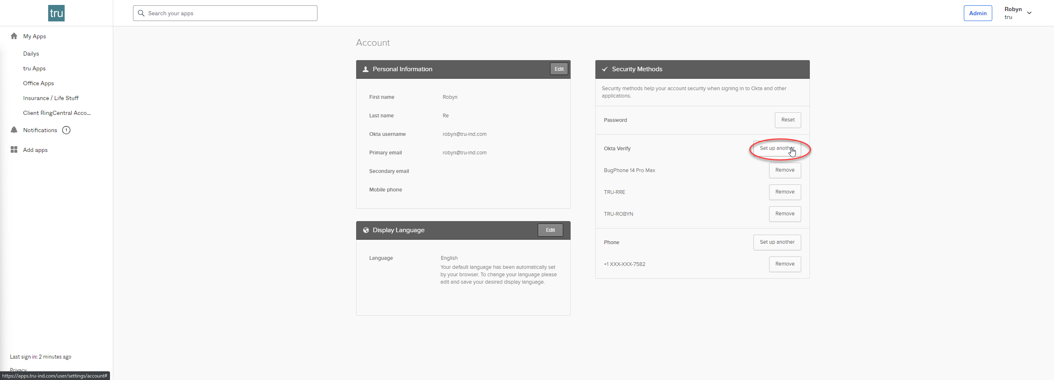This screenshot has height=380, width=1054.
Task: Click the Display Language globe icon
Action: tap(366, 230)
